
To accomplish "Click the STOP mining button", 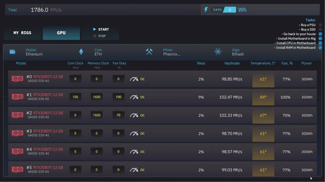I will (x=100, y=36).
